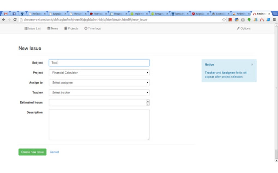The image size is (278, 173).
Task: Open the Issue List page
Action: pyautogui.click(x=33, y=28)
